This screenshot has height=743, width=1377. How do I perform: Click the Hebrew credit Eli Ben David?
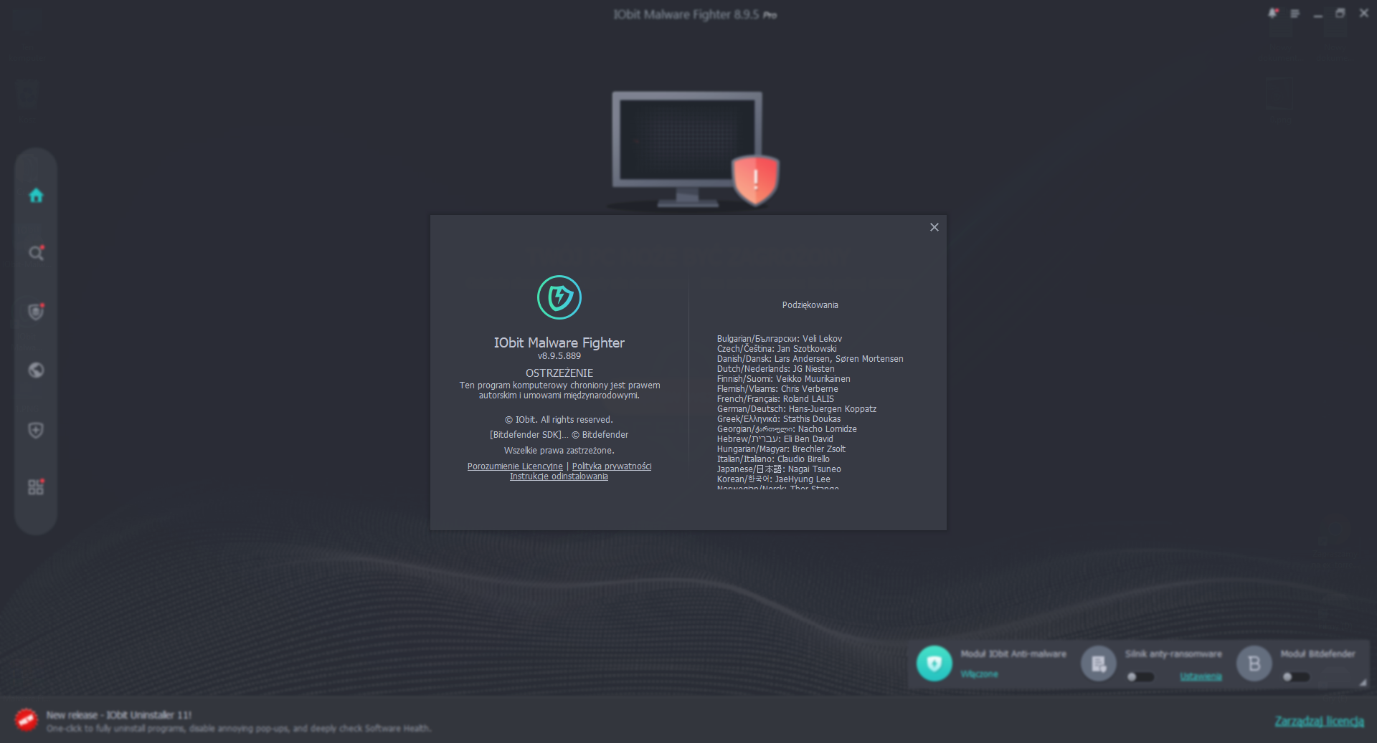pos(775,439)
